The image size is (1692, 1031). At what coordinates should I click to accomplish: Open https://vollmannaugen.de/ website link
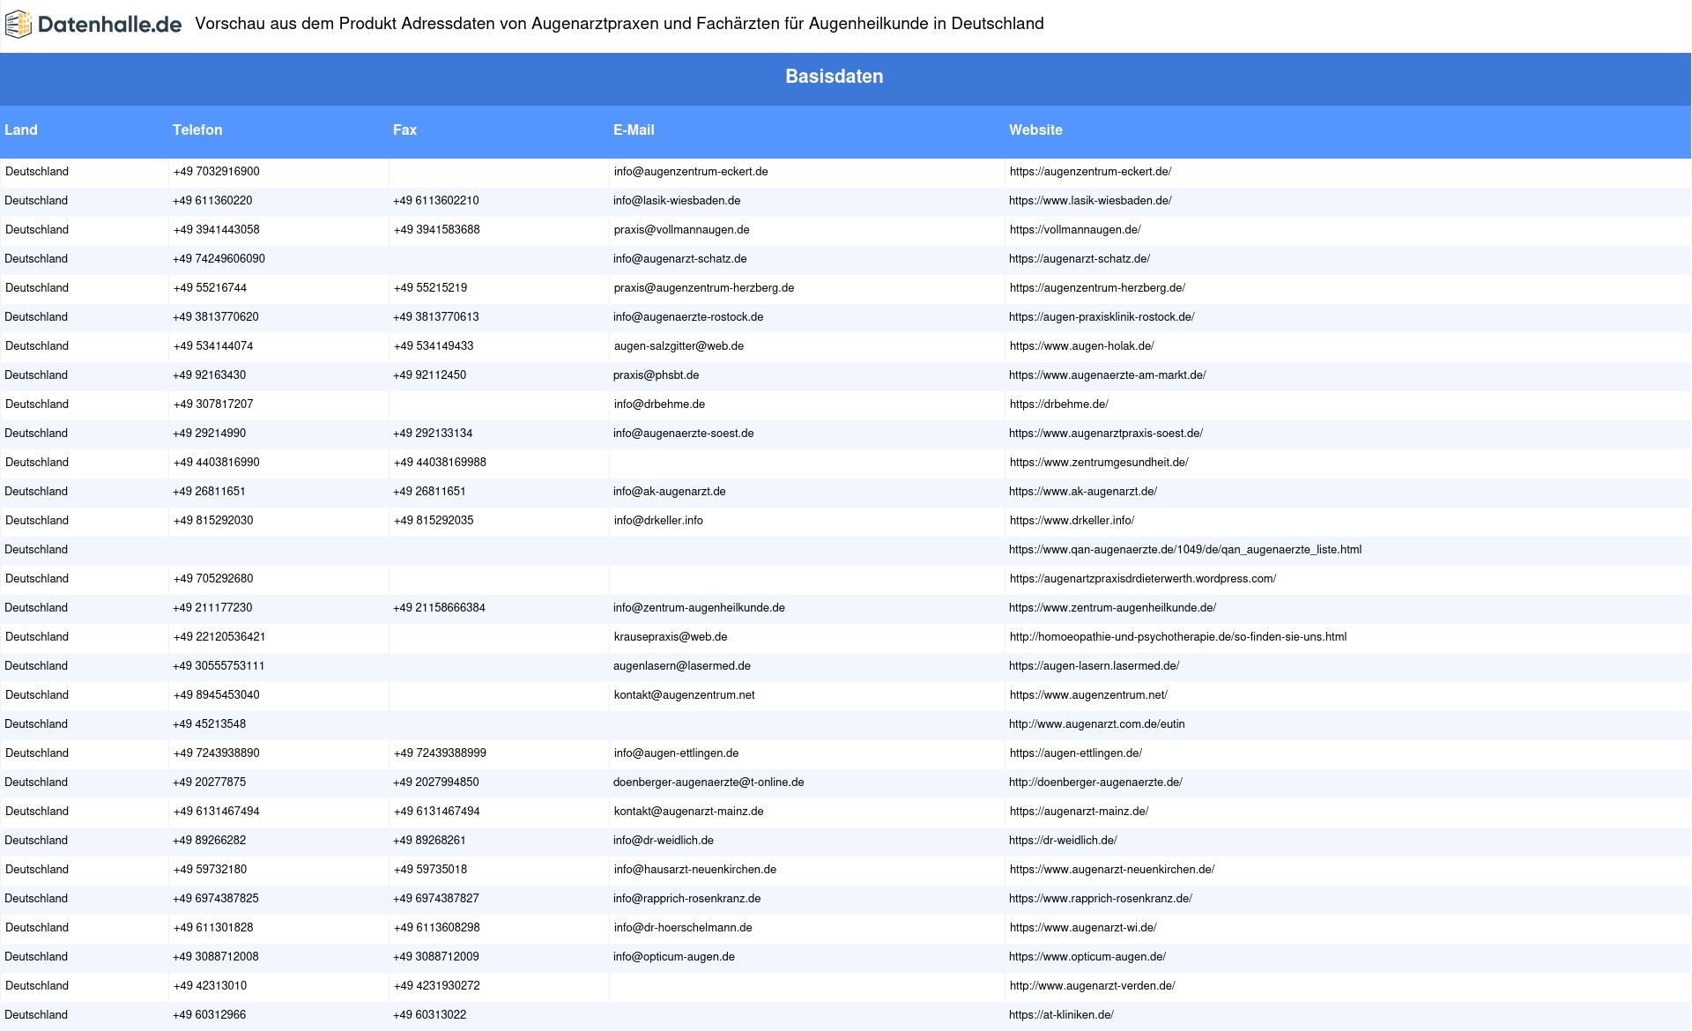tap(1075, 230)
